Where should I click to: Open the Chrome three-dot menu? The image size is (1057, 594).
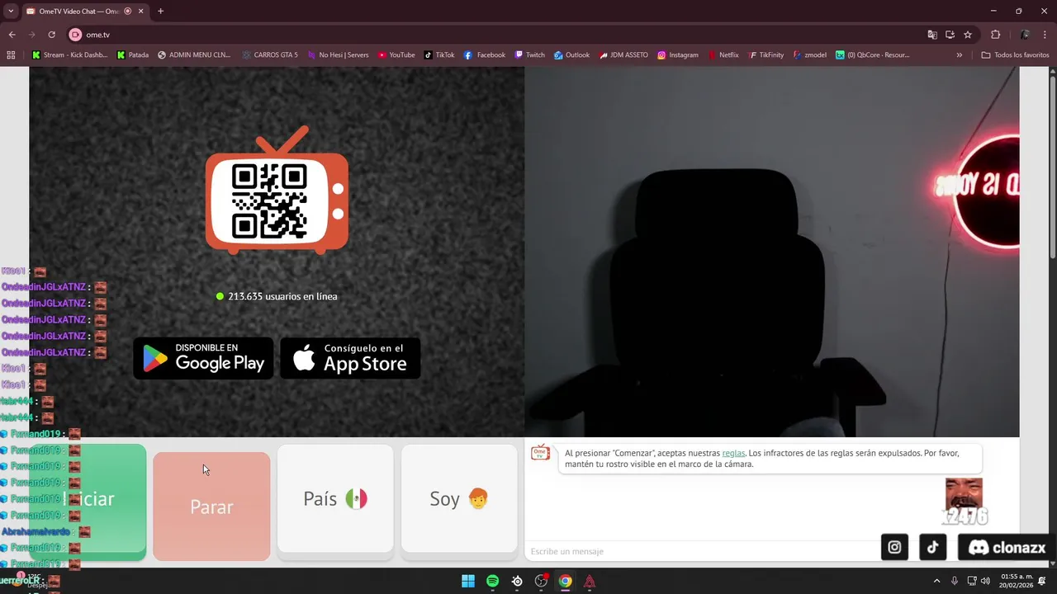click(1046, 35)
